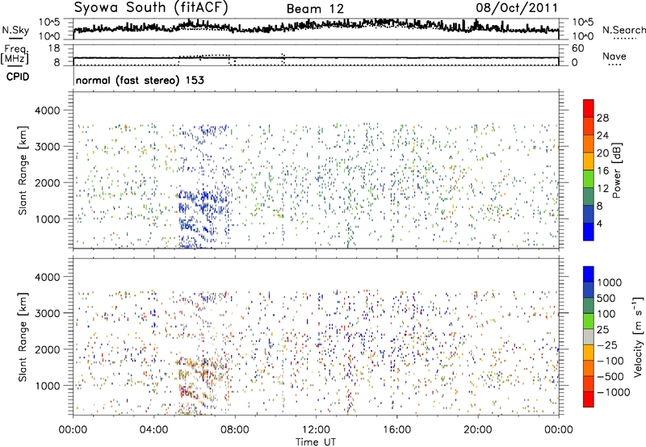
Task: Click the 'CPID' label
Action: pyautogui.click(x=18, y=77)
